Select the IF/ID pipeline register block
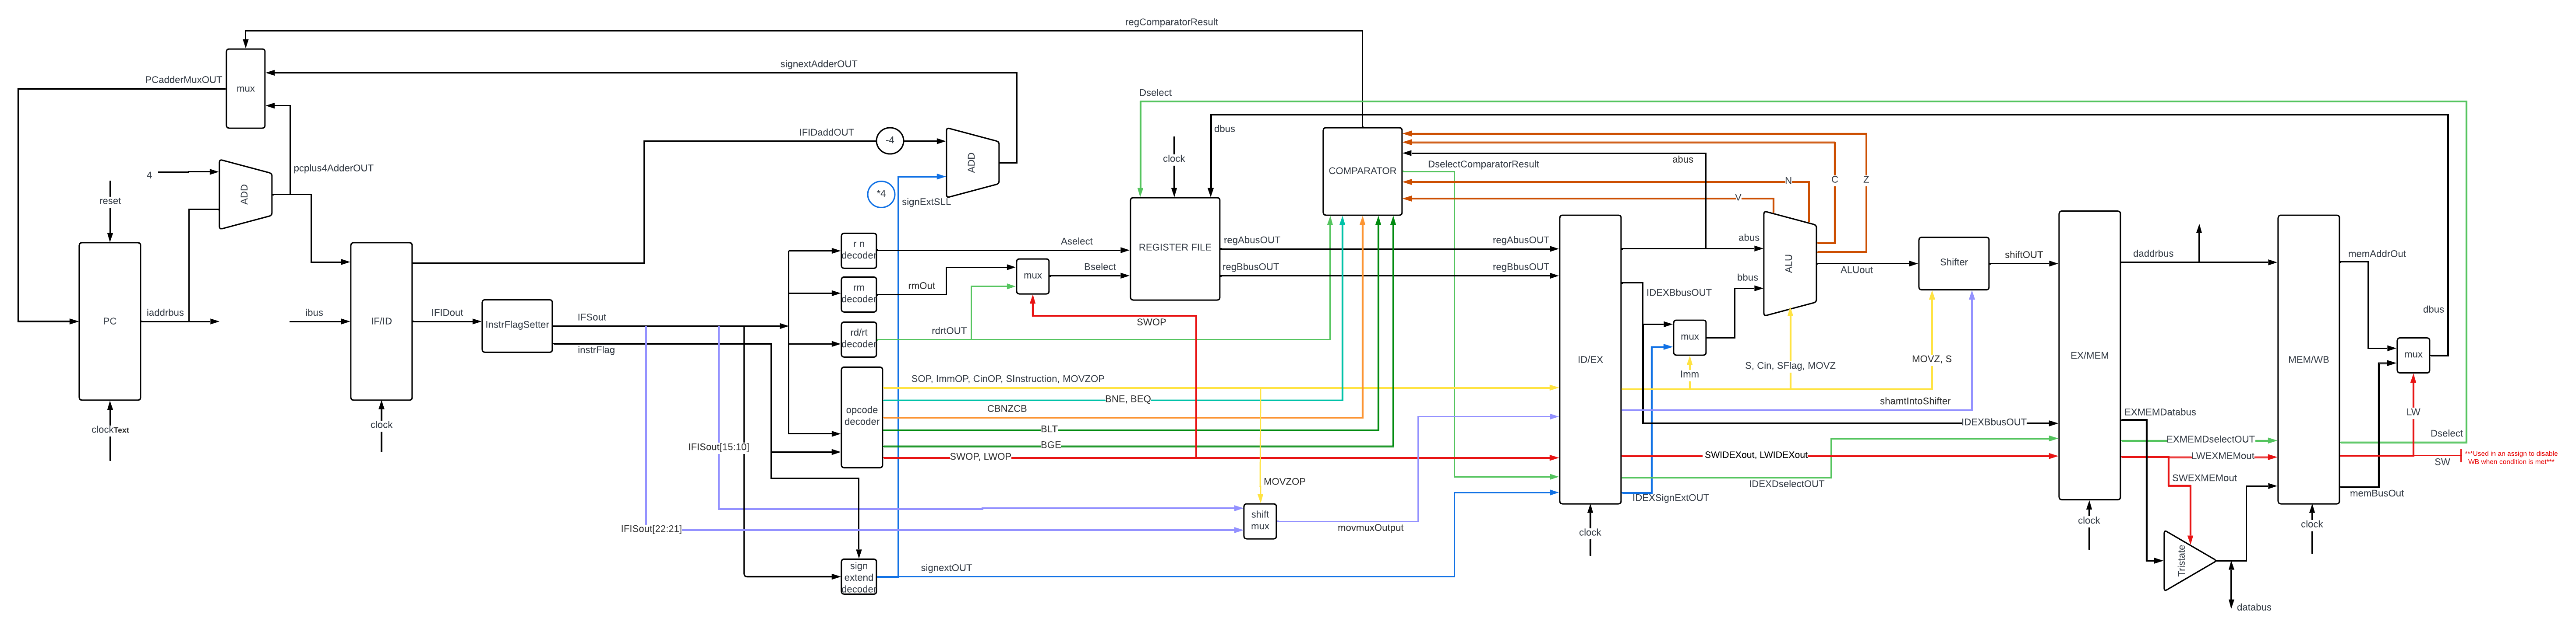Screen dimensions: 2576x632 coord(381,321)
